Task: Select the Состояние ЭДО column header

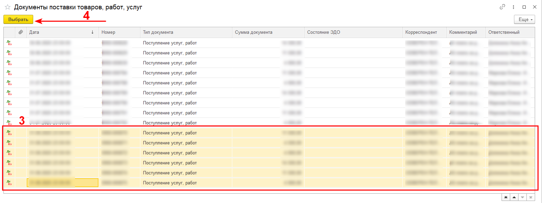Action: click(x=353, y=32)
